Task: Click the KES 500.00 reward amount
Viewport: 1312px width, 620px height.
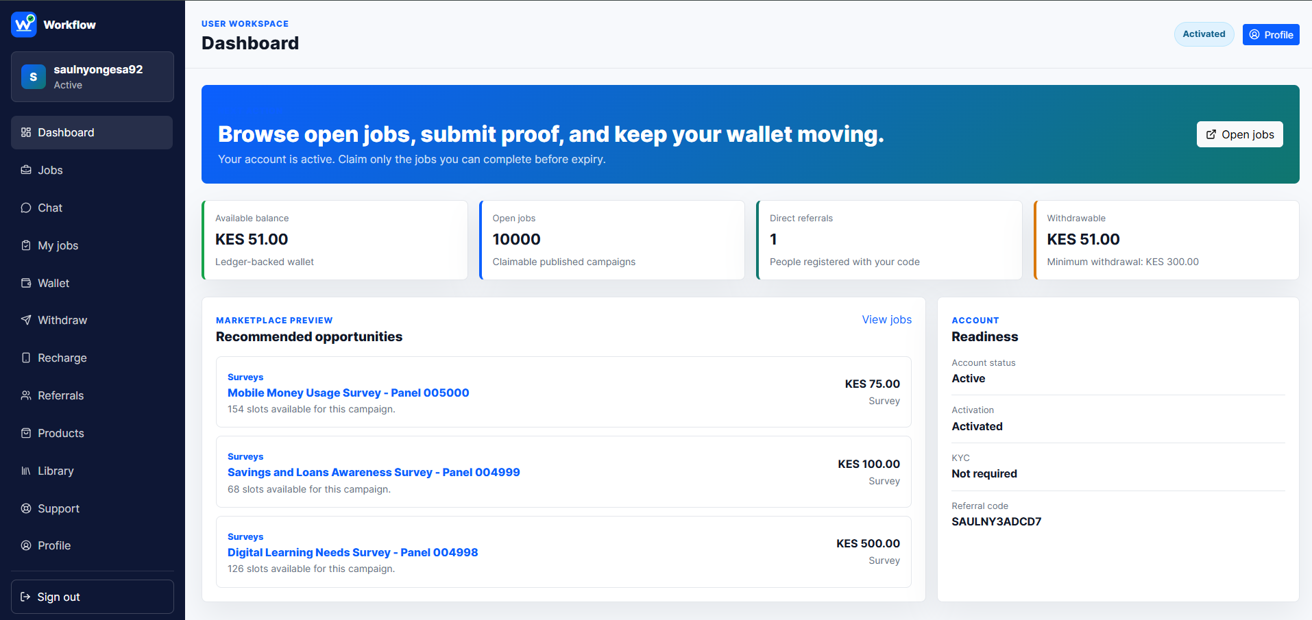Action: coord(868,543)
